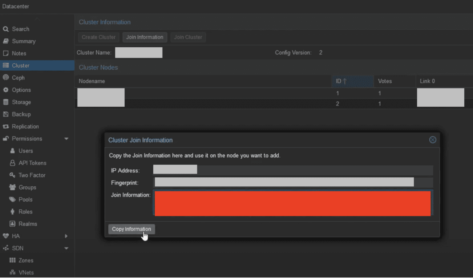Click the Pools icon
The image size is (473, 278).
(12, 199)
